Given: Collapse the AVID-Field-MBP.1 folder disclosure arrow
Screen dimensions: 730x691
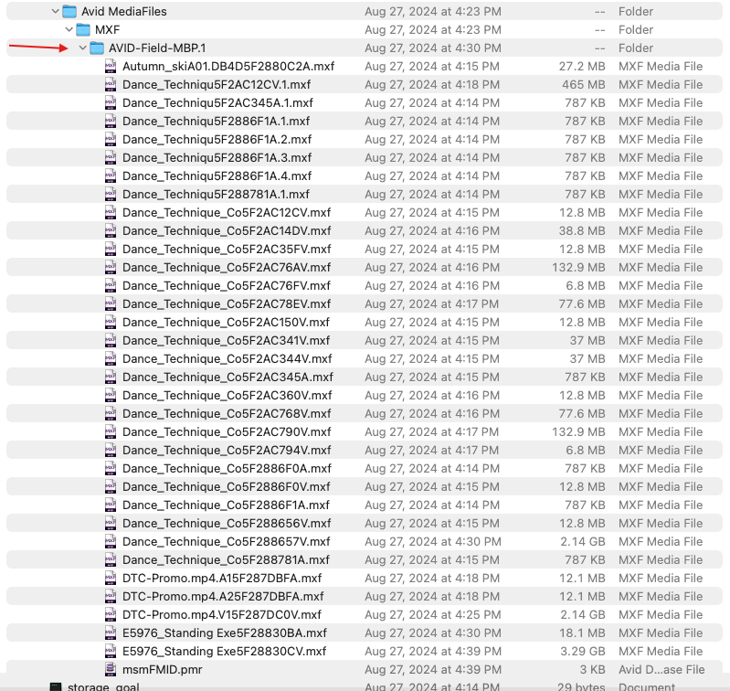Looking at the screenshot, I should coord(83,48).
